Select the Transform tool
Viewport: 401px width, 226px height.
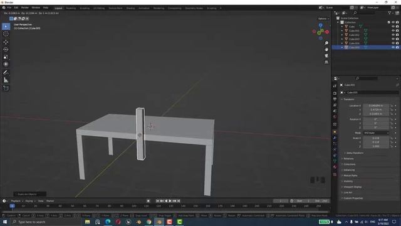[x=6, y=64]
